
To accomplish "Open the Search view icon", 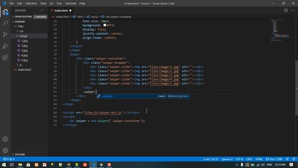I will [5, 23].
